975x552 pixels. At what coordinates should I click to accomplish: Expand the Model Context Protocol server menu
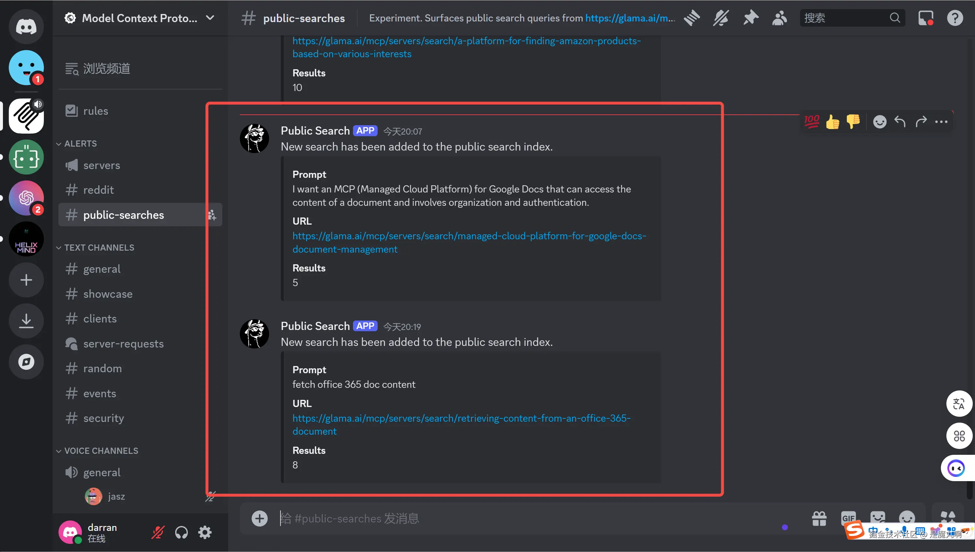point(210,18)
